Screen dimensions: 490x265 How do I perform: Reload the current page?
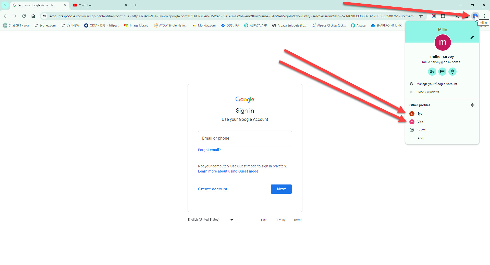click(24, 16)
